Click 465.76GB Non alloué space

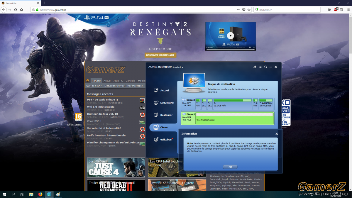click(234, 118)
